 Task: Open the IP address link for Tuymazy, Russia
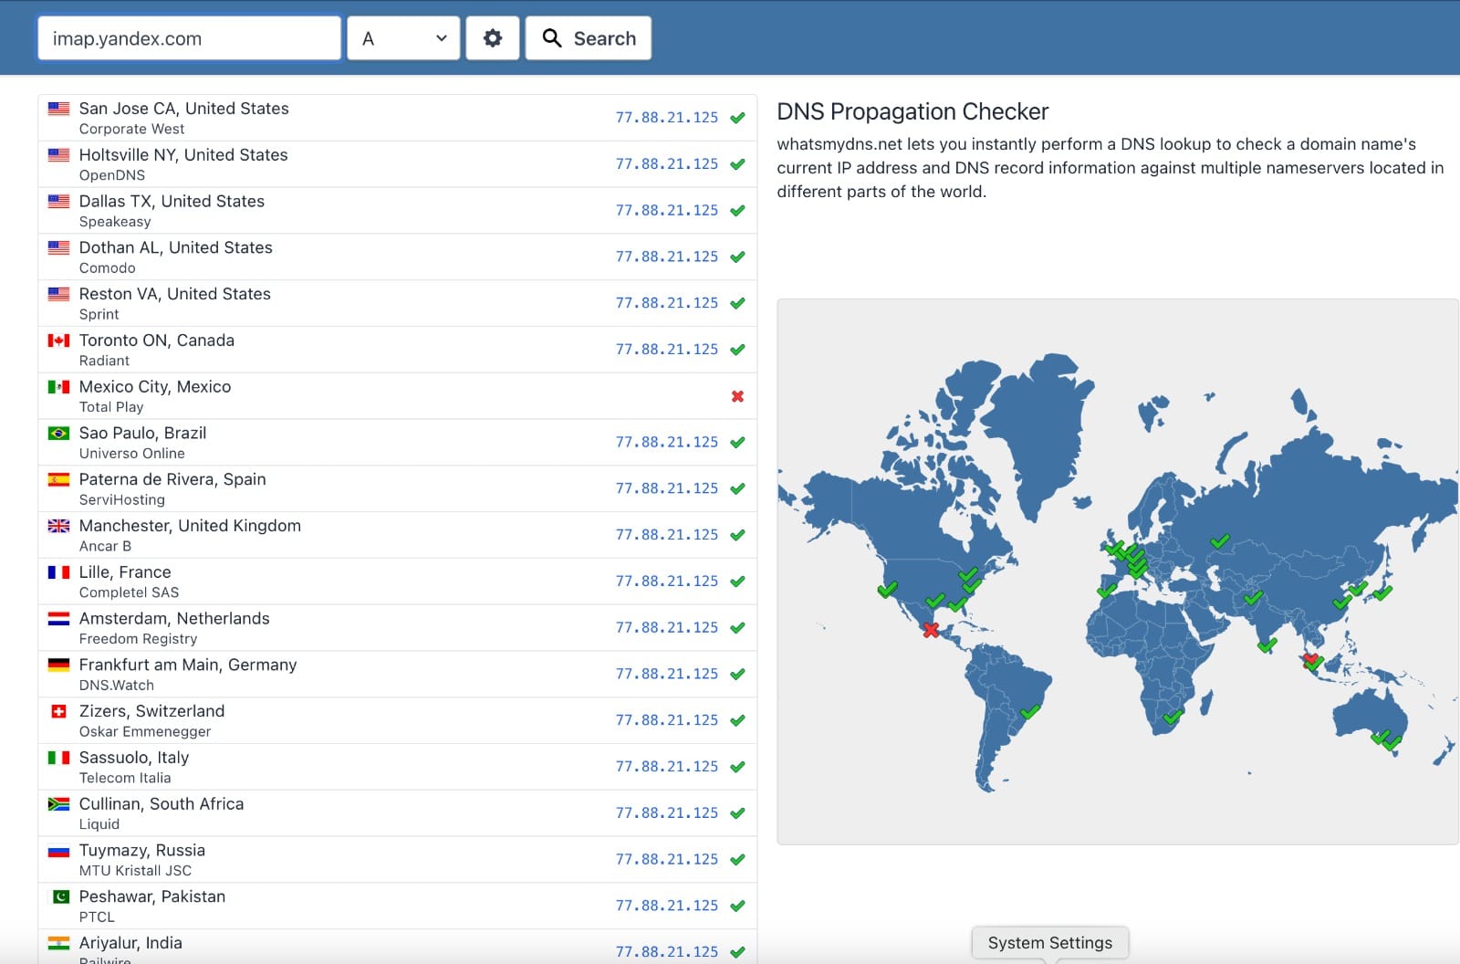666,859
